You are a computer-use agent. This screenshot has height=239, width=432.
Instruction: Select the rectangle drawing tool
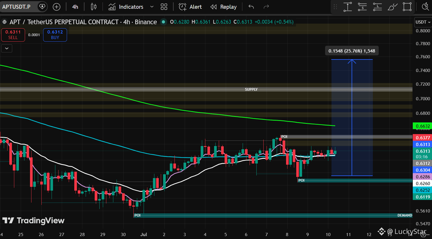[x=407, y=7]
